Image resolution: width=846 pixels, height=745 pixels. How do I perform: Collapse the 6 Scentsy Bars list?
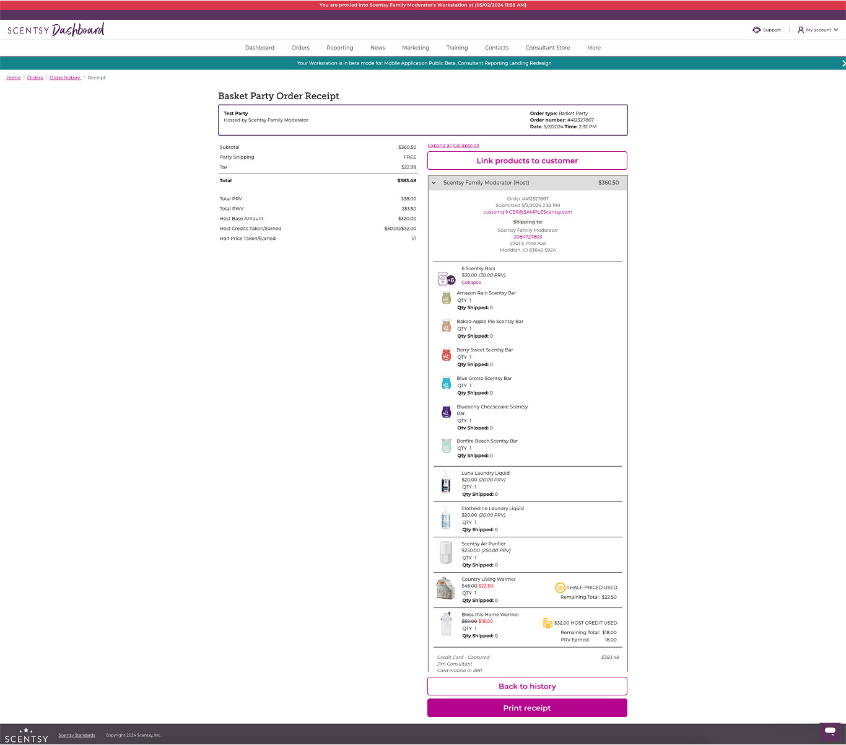(471, 283)
